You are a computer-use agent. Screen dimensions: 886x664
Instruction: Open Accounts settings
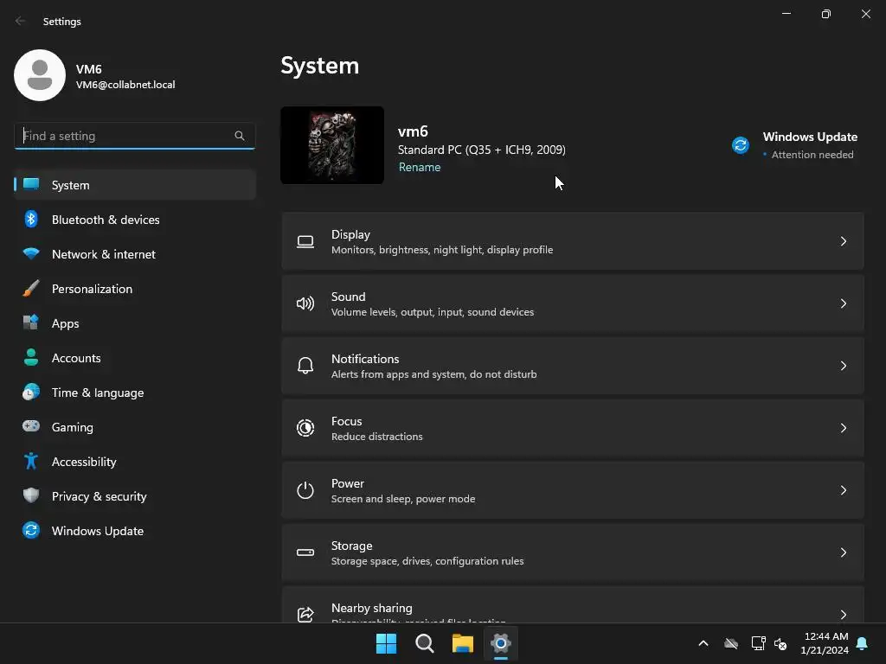(x=135, y=358)
